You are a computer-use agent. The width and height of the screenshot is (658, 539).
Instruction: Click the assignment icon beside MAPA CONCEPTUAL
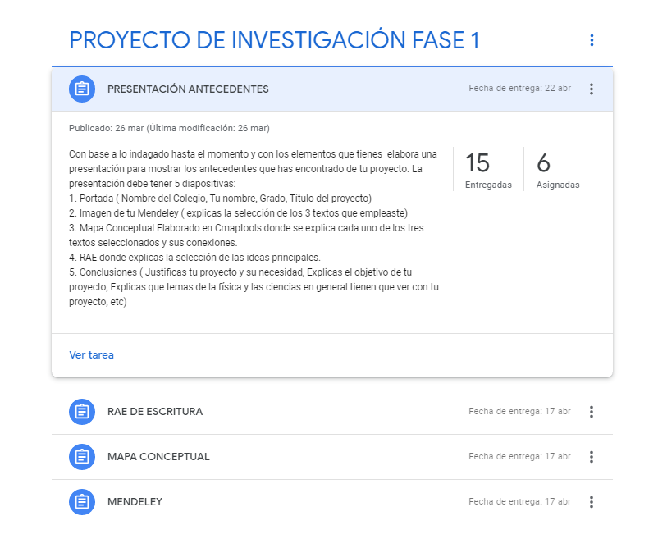[81, 457]
